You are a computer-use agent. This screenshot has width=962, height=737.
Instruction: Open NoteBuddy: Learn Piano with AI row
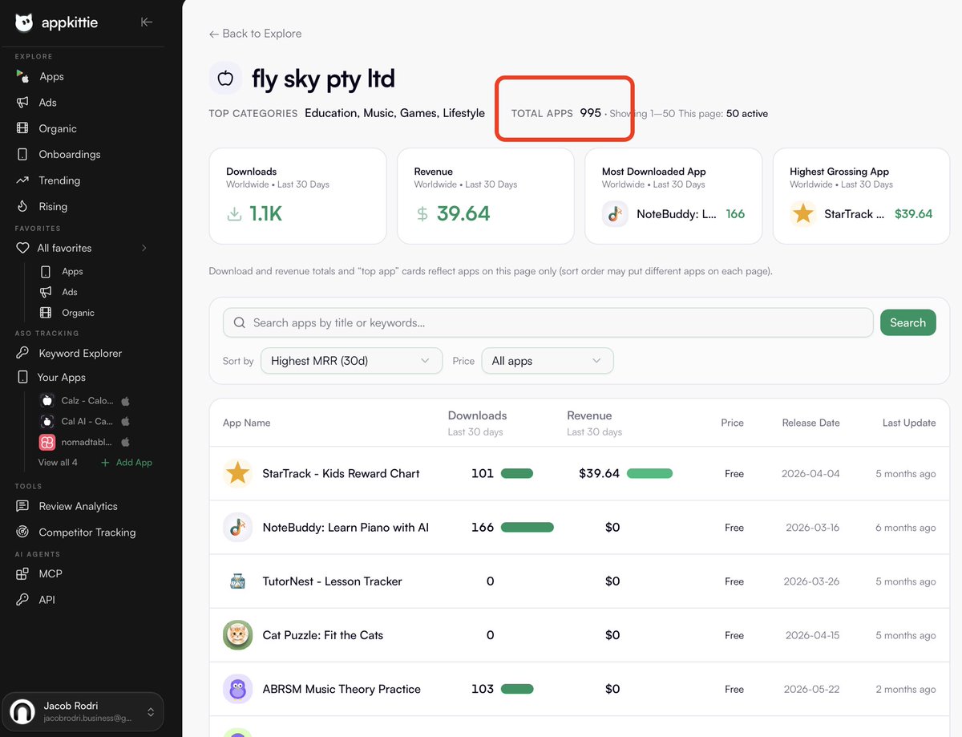point(579,527)
